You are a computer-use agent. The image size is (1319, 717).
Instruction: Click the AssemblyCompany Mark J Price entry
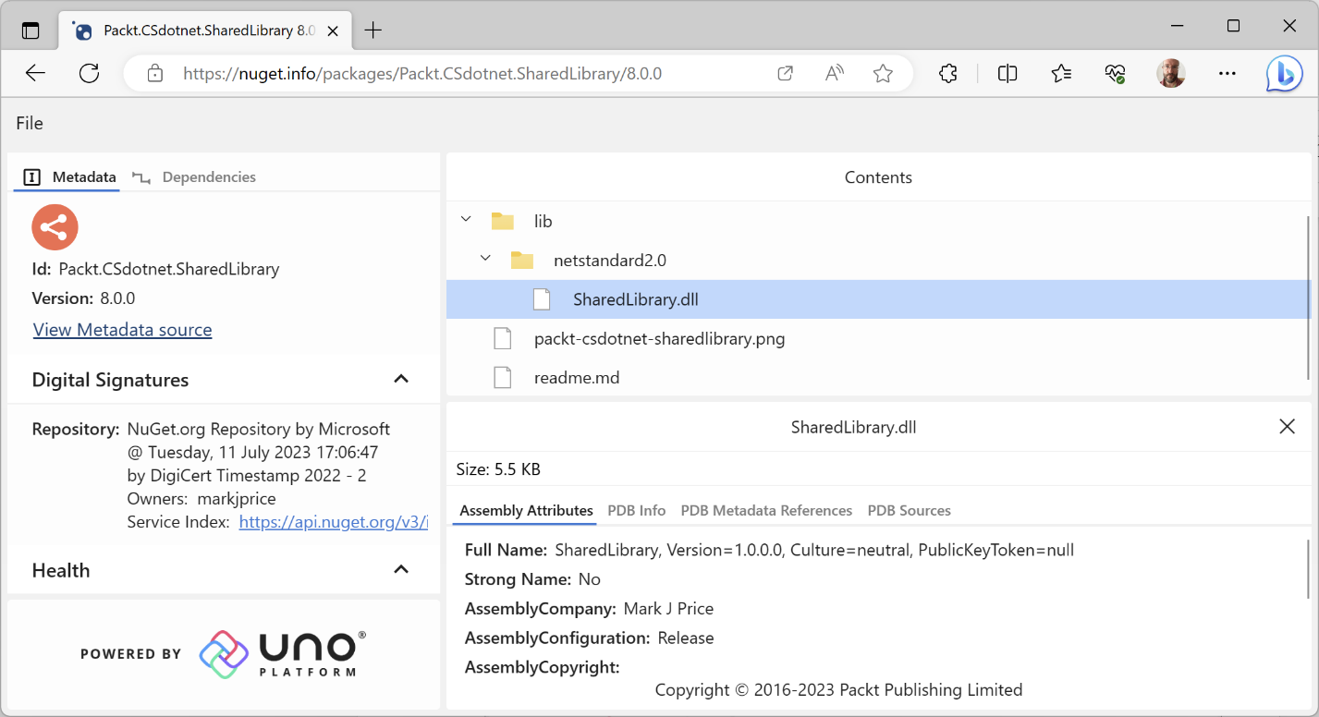[x=589, y=609]
